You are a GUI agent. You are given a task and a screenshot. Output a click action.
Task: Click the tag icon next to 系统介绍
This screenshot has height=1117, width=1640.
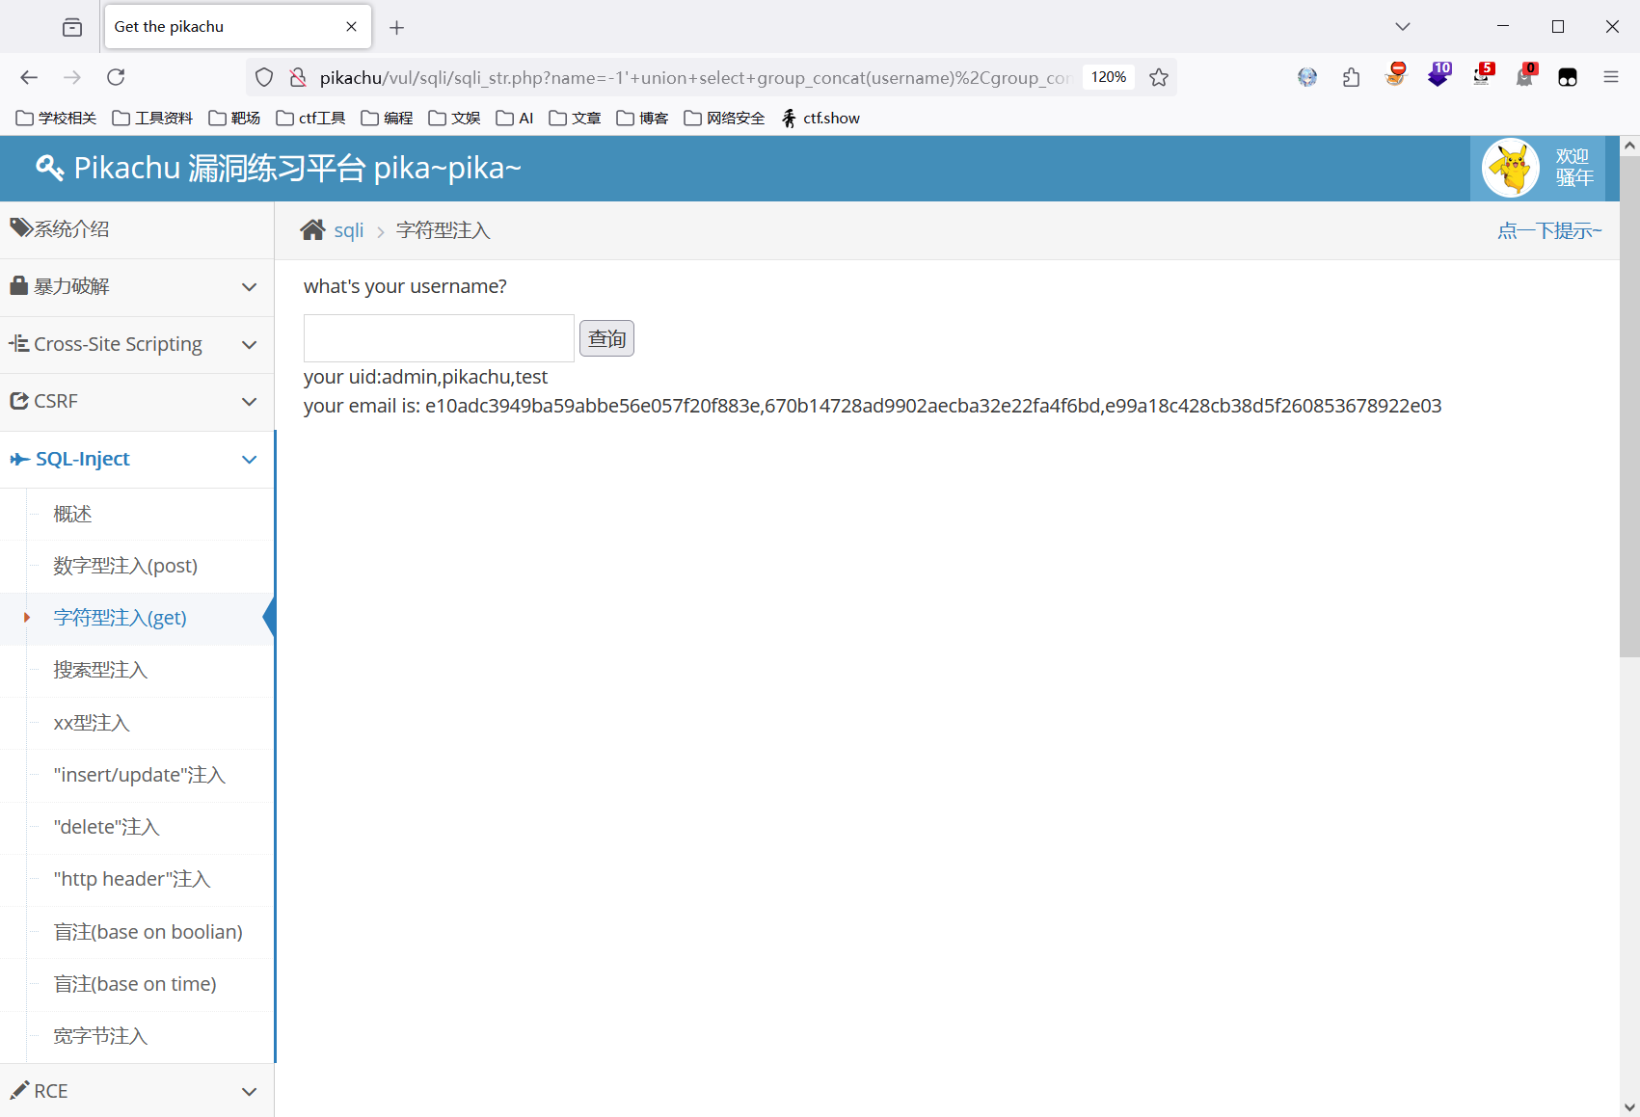(x=20, y=227)
